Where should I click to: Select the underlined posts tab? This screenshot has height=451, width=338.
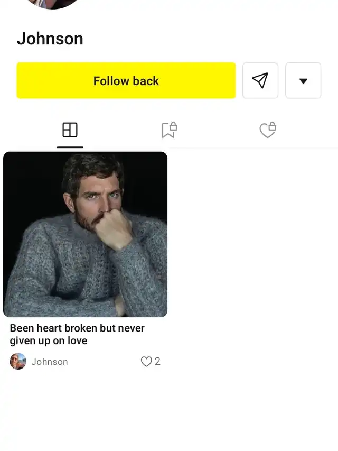(70, 130)
